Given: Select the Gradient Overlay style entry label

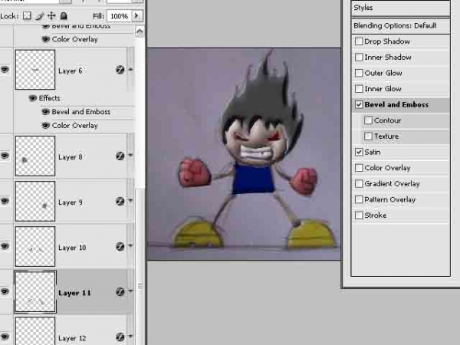Looking at the screenshot, I should point(393,184).
